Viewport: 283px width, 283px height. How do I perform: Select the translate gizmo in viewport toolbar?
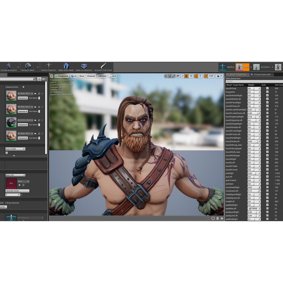pyautogui.click(x=166, y=76)
